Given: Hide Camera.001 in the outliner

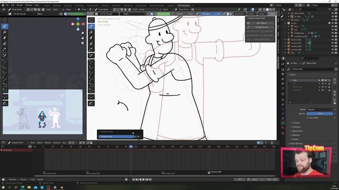Looking at the screenshot, I should [x=333, y=40].
